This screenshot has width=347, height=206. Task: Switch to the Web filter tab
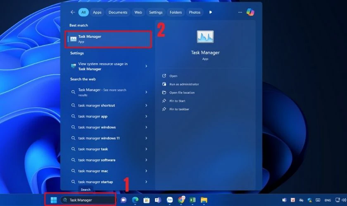(138, 12)
